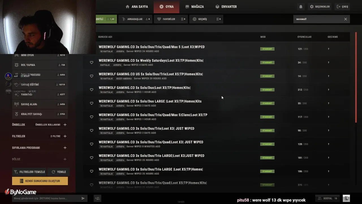Click the GEÇMİŞ clock icon

pyautogui.click(x=195, y=19)
